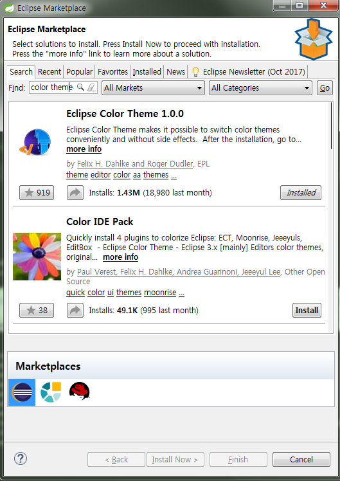Share Color IDE Pack via arrow icon
This screenshot has height=481, width=340.
pyautogui.click(x=75, y=311)
